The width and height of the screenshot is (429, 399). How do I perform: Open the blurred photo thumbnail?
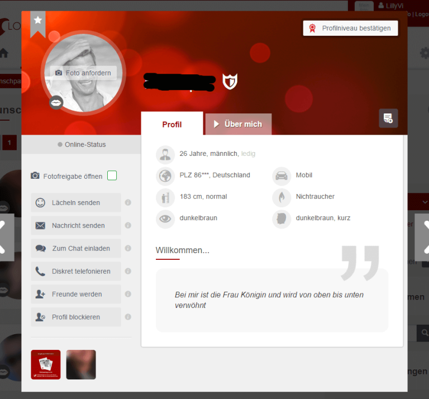(x=81, y=364)
